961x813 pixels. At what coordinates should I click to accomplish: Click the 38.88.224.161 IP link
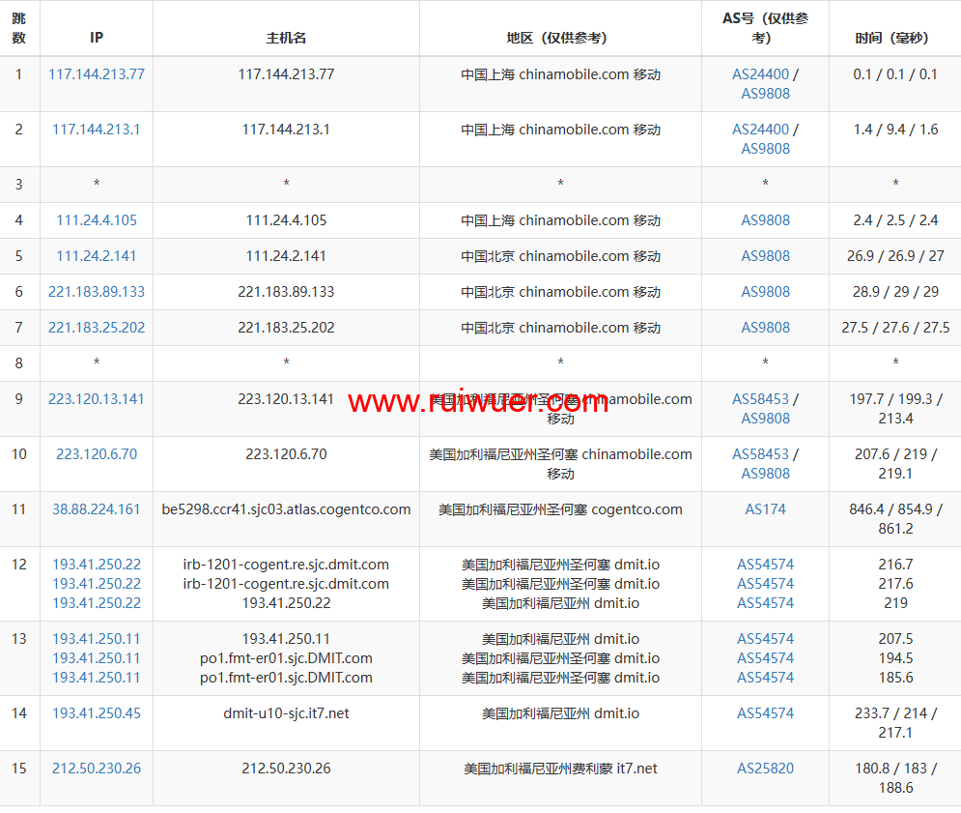click(97, 509)
